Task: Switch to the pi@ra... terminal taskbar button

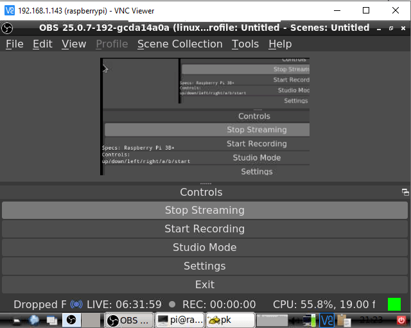Action: (180, 320)
